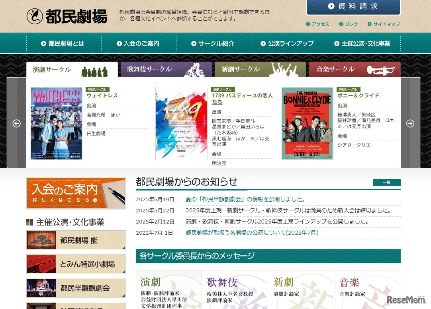Click the 資料請求 button
Screen dimensions: 431x309
click(353, 7)
